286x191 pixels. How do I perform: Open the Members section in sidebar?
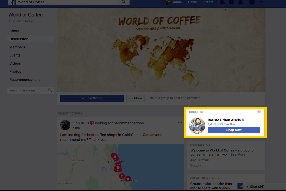tap(17, 47)
